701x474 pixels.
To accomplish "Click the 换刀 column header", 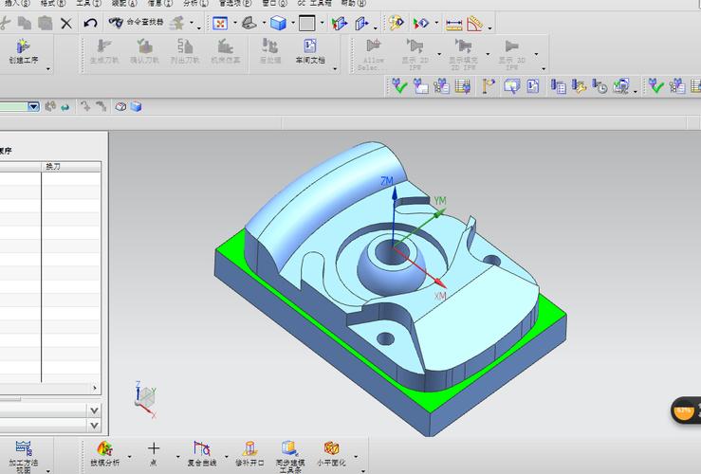I will 53,166.
